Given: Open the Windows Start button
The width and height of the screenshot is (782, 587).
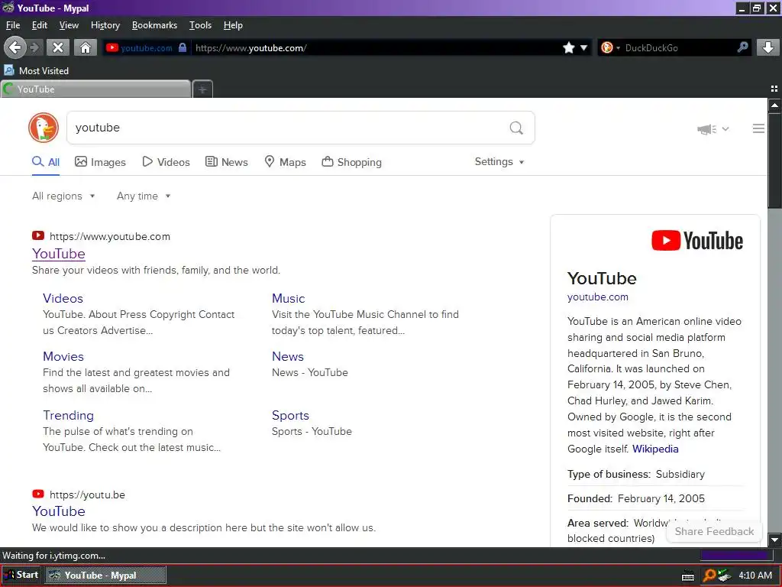Looking at the screenshot, I should click(21, 575).
